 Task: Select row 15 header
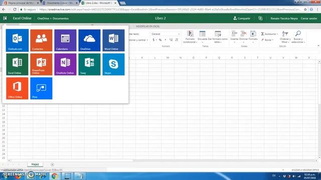[x=4, y=118]
